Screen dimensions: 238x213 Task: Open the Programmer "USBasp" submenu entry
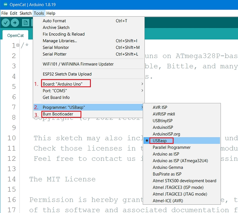click(x=64, y=107)
